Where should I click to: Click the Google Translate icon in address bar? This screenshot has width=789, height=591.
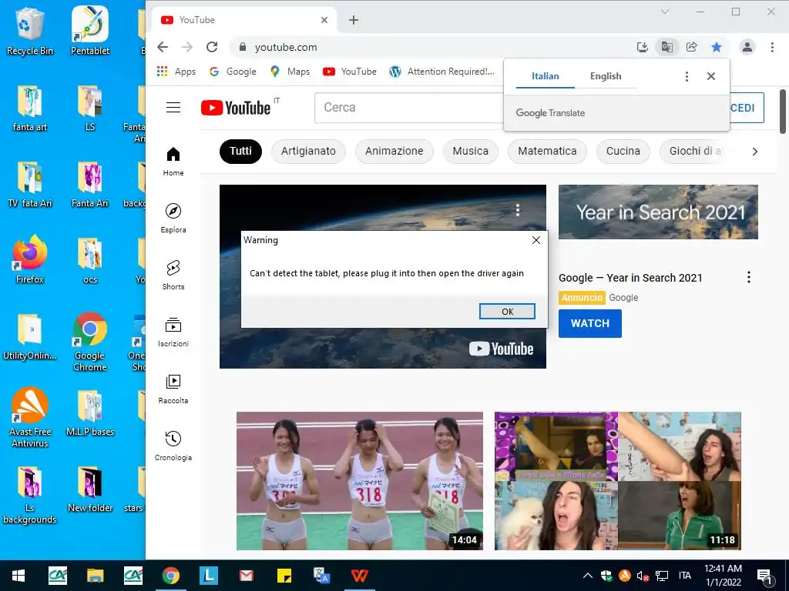[x=666, y=47]
